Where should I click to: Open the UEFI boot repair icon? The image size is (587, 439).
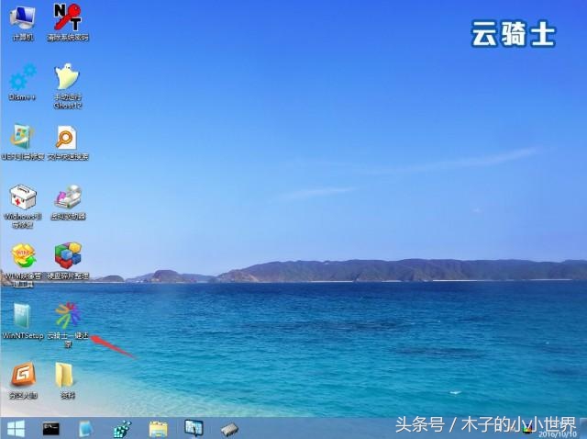pos(22,138)
